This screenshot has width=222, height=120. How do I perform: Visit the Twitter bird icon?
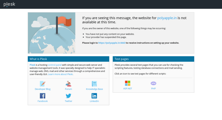[68, 96]
